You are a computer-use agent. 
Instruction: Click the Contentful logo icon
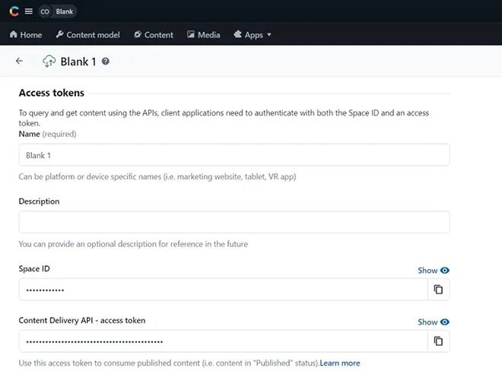[x=14, y=11]
